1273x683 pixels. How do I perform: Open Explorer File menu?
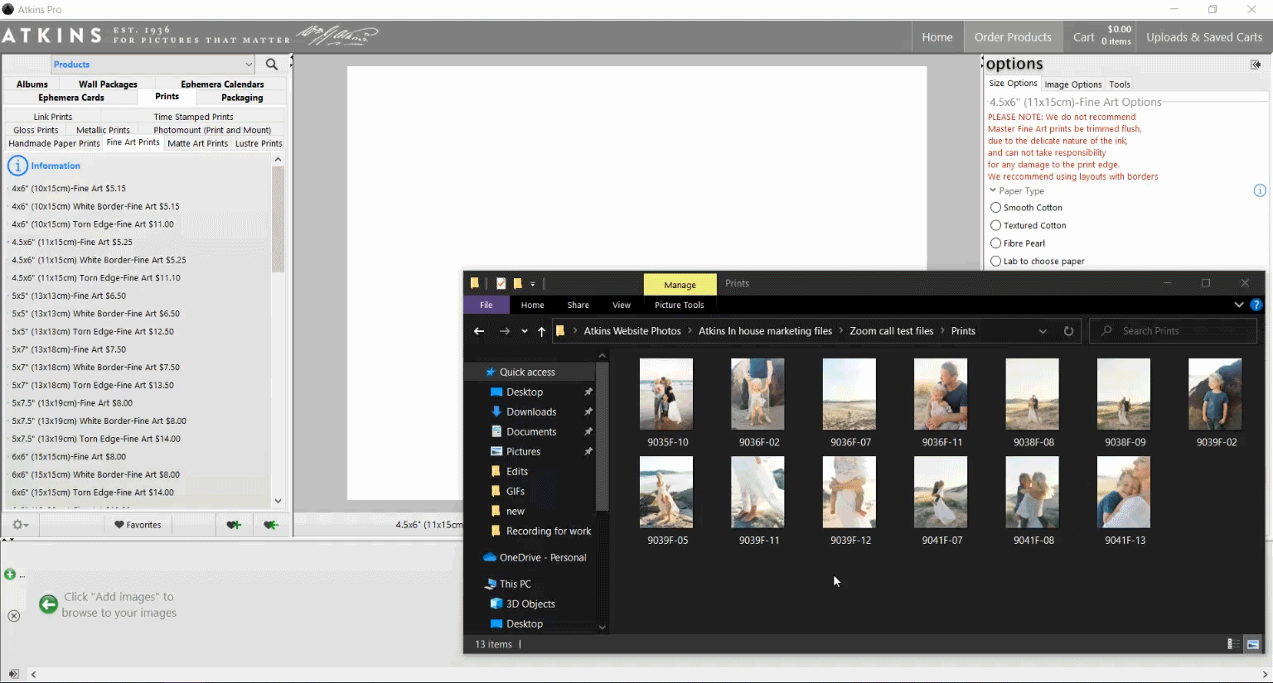point(486,305)
